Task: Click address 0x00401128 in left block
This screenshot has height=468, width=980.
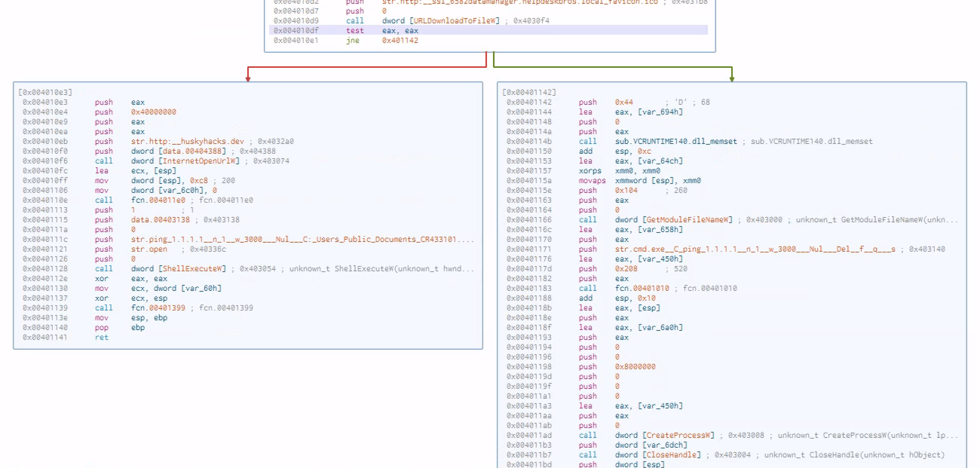Action: point(45,269)
